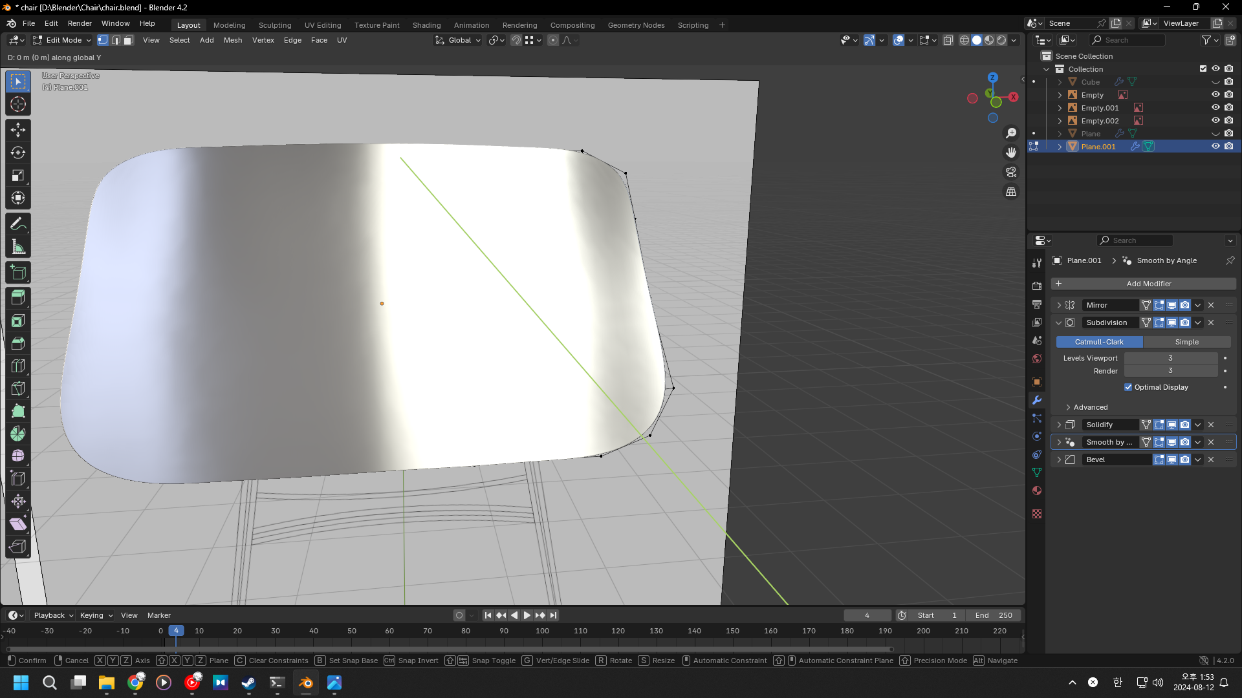Screen dimensions: 1242x698
Task: Toggle Optimal Display checkbox
Action: (x=1128, y=387)
